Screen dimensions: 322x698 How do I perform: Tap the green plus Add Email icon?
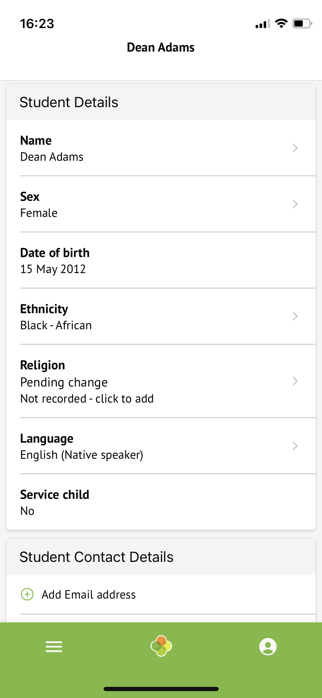pos(27,594)
